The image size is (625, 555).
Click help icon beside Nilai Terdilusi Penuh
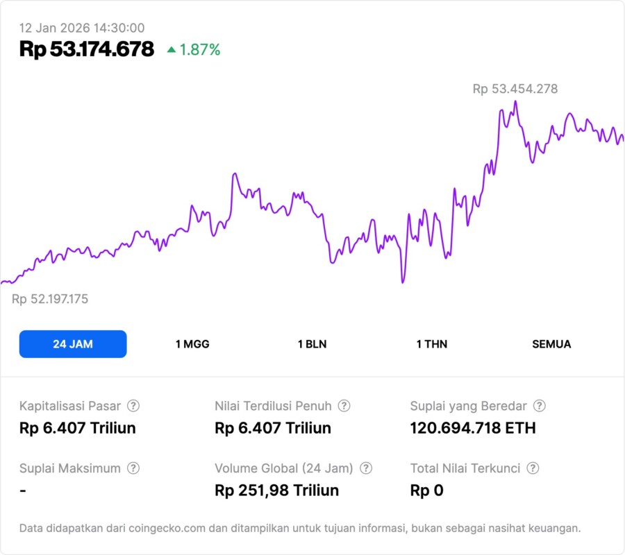[344, 406]
